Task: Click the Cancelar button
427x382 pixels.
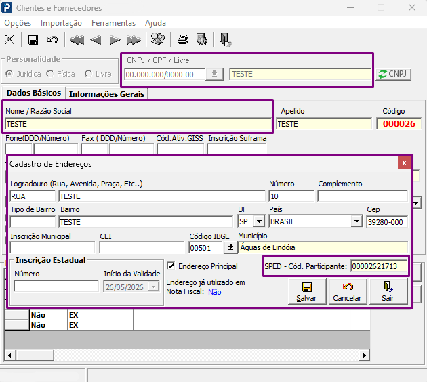Action: (x=348, y=291)
